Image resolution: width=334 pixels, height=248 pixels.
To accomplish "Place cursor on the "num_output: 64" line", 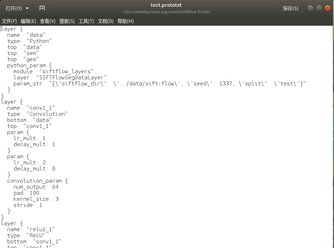I will pyautogui.click(x=36, y=187).
